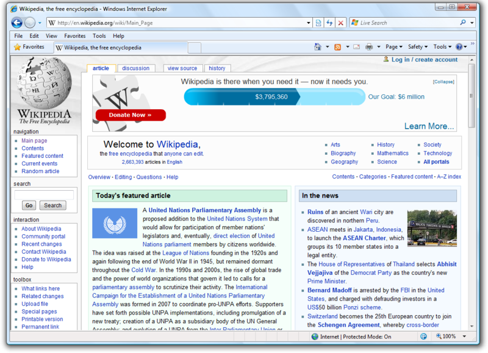Image resolution: width=488 pixels, height=353 pixels.
Task: Open the Page command bar menu
Action: point(394,47)
